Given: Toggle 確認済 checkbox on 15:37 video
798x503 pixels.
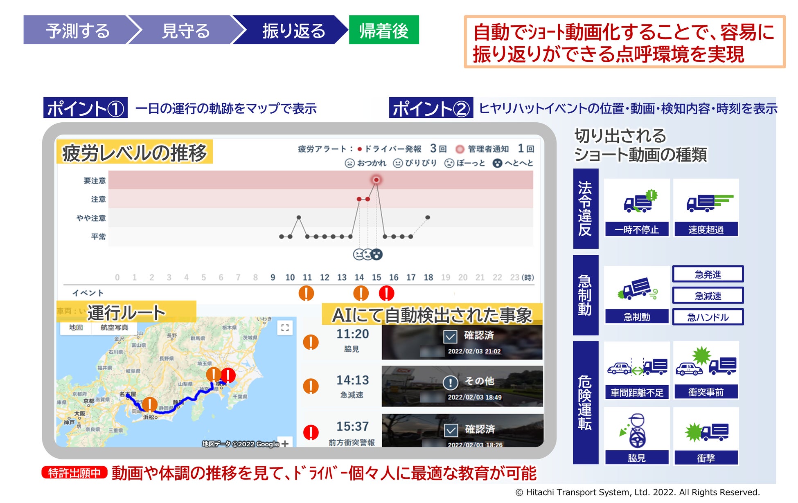Looking at the screenshot, I should pyautogui.click(x=451, y=430).
